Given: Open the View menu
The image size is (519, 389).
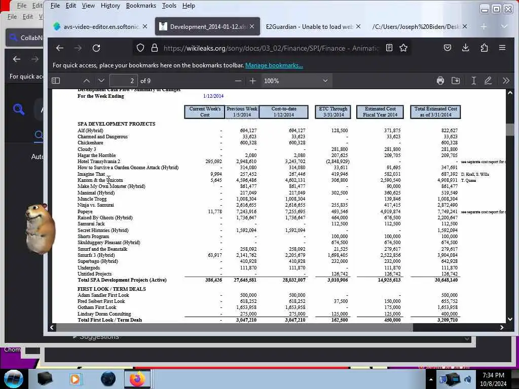Looking at the screenshot, I should pyautogui.click(x=88, y=6).
